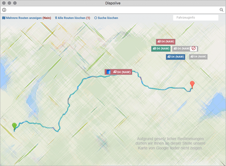Image resolution: width=226 pixels, height=166 pixels.
Task: Click the blue status icon in route vehicle marker
Action: [x=108, y=72]
